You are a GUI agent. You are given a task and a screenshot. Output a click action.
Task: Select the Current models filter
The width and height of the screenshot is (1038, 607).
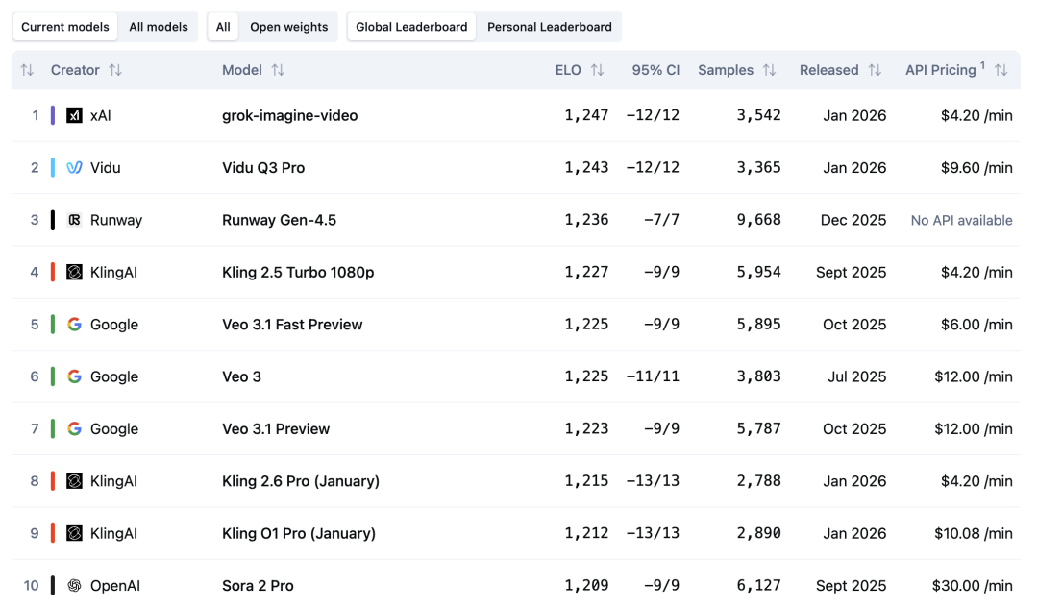click(x=65, y=27)
